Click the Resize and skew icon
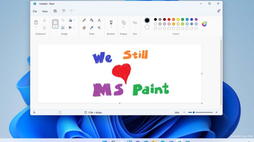Viewport: 254px width, 142px height. 63,28
